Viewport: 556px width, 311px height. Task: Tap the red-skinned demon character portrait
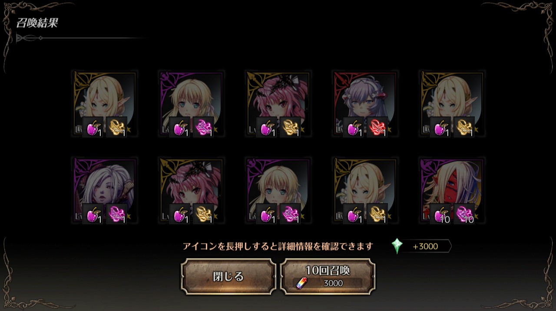point(452,190)
